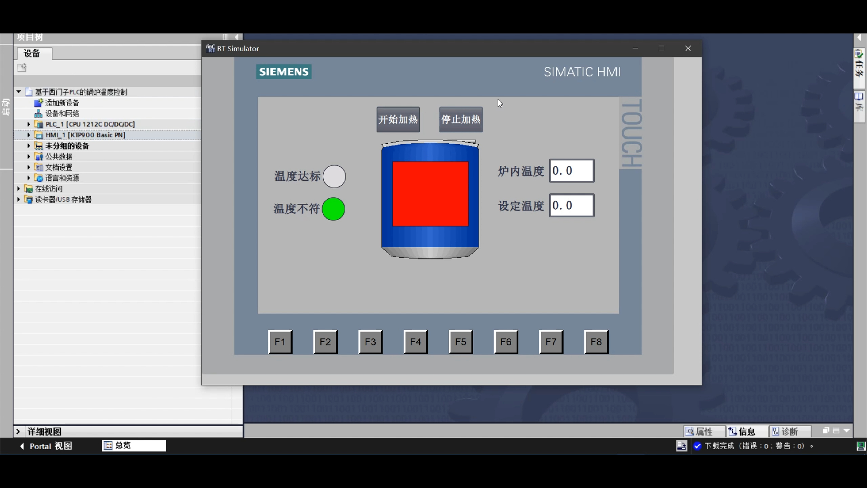The width and height of the screenshot is (867, 488).
Task: Click the red heating area in tank
Action: (430, 194)
